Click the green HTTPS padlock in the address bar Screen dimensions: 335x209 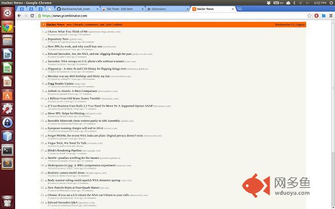point(39,16)
